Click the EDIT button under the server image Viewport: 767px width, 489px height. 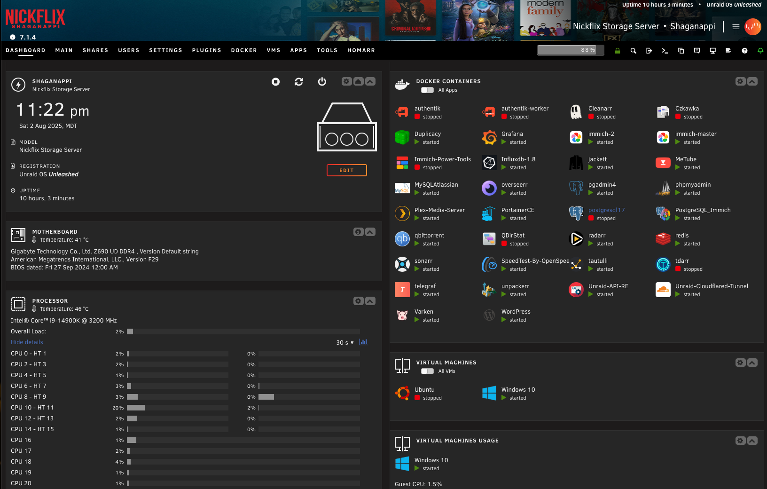pyautogui.click(x=347, y=170)
